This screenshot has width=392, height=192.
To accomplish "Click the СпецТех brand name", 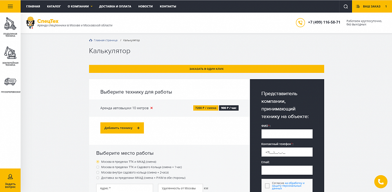I will tap(48, 21).
